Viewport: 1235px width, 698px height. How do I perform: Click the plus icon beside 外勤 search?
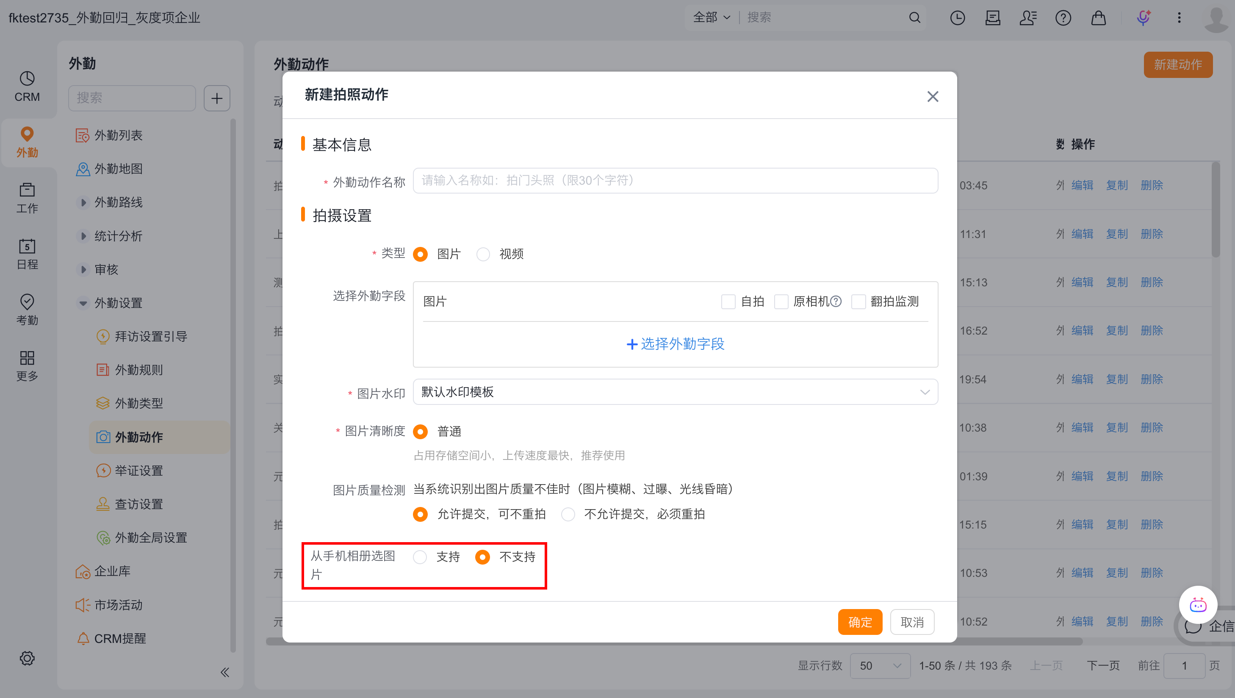217,98
